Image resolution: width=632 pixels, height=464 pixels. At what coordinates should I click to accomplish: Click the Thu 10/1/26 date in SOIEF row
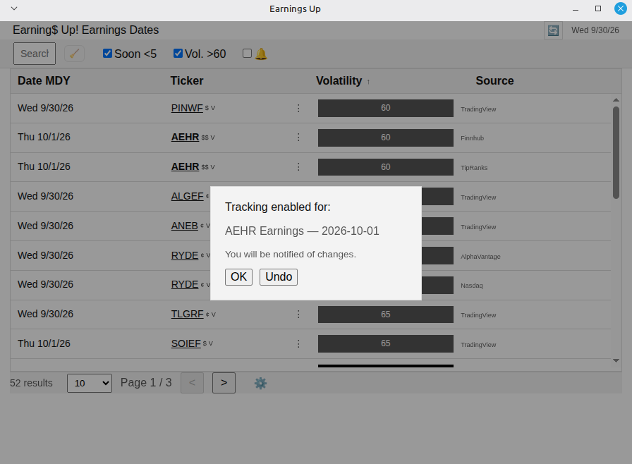click(44, 343)
